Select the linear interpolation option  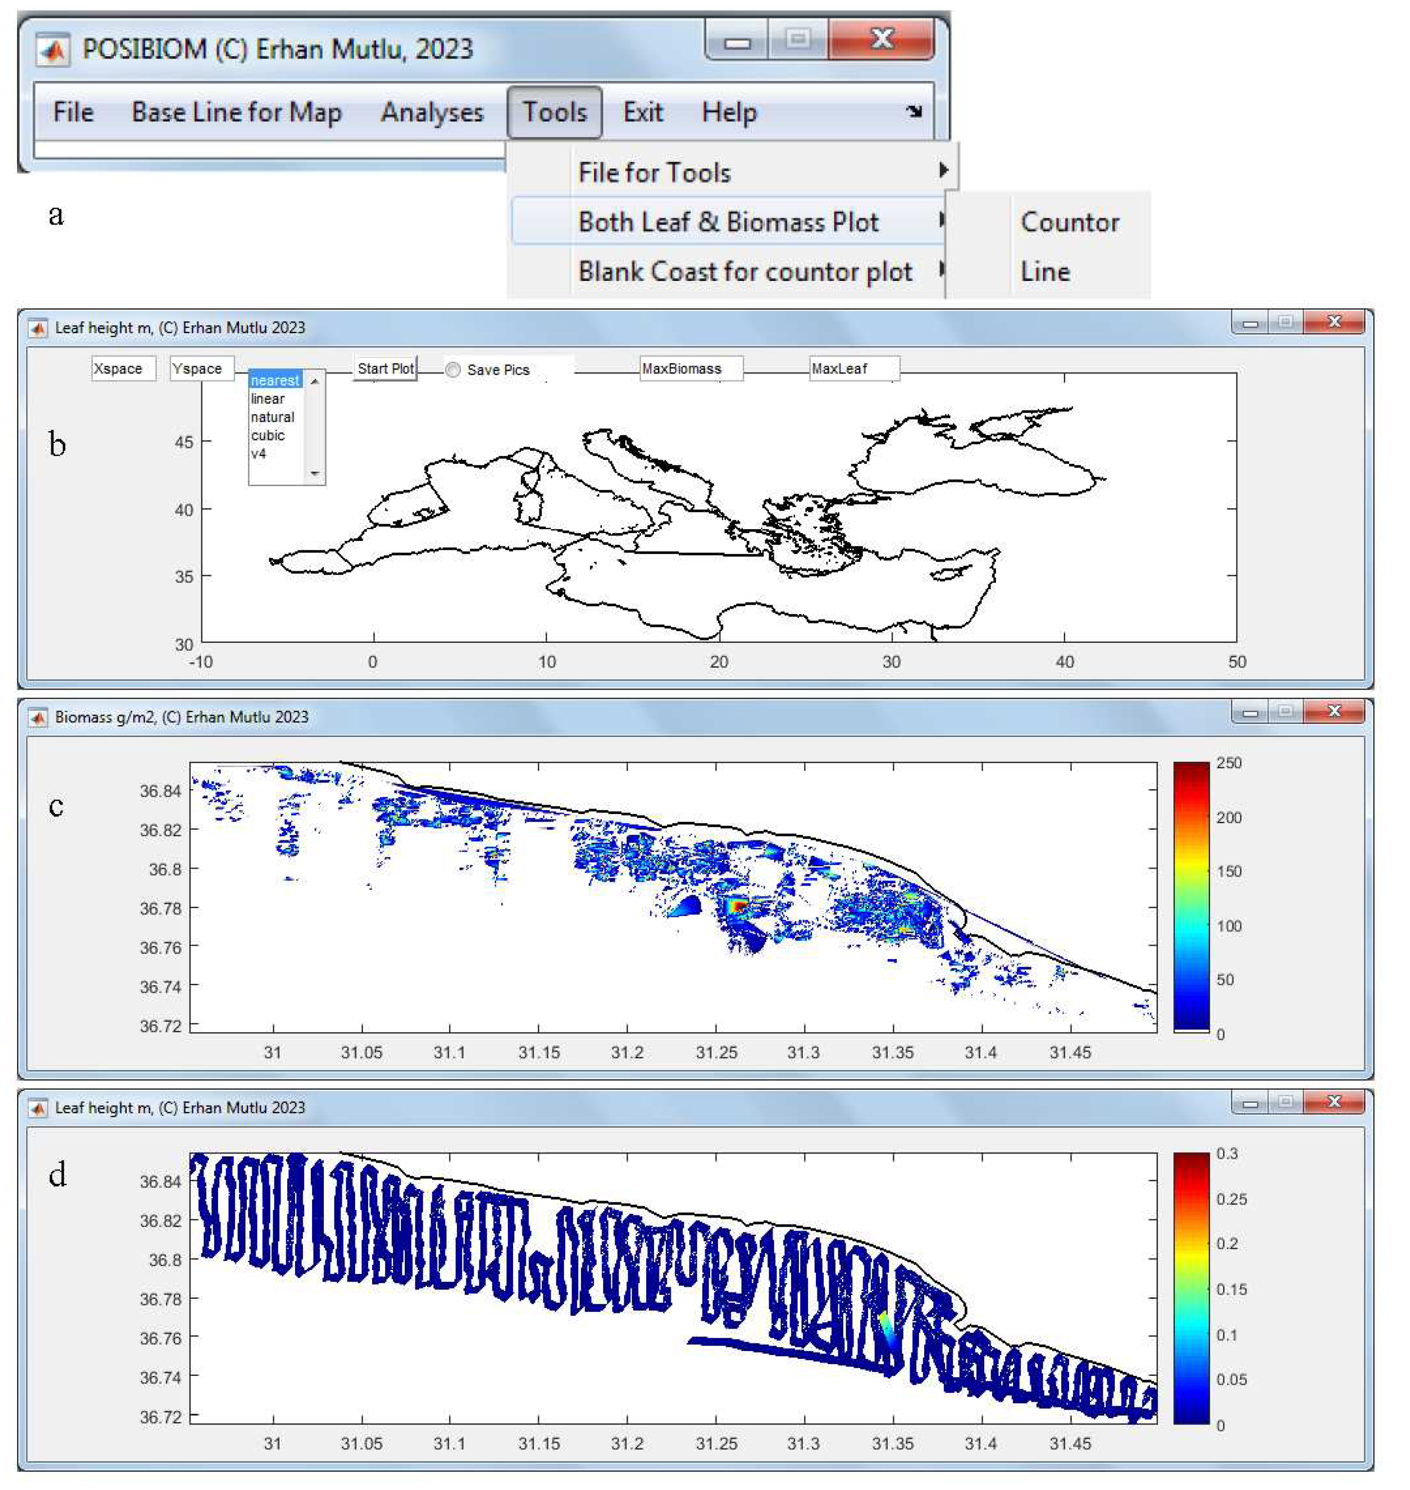pyautogui.click(x=268, y=399)
